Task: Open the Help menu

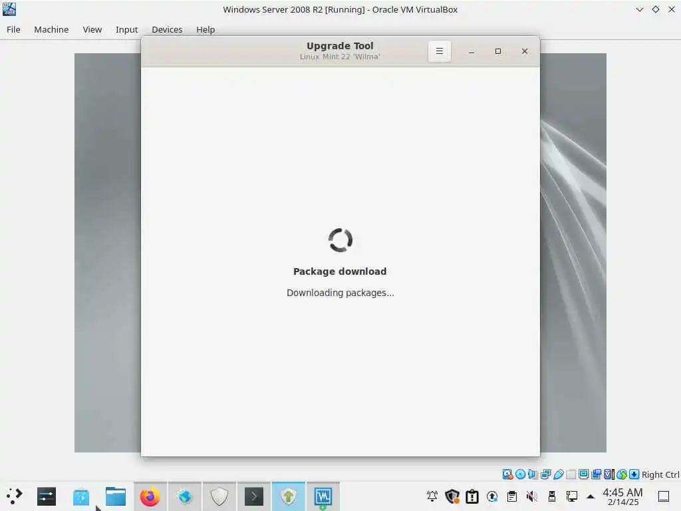Action: 205,29
